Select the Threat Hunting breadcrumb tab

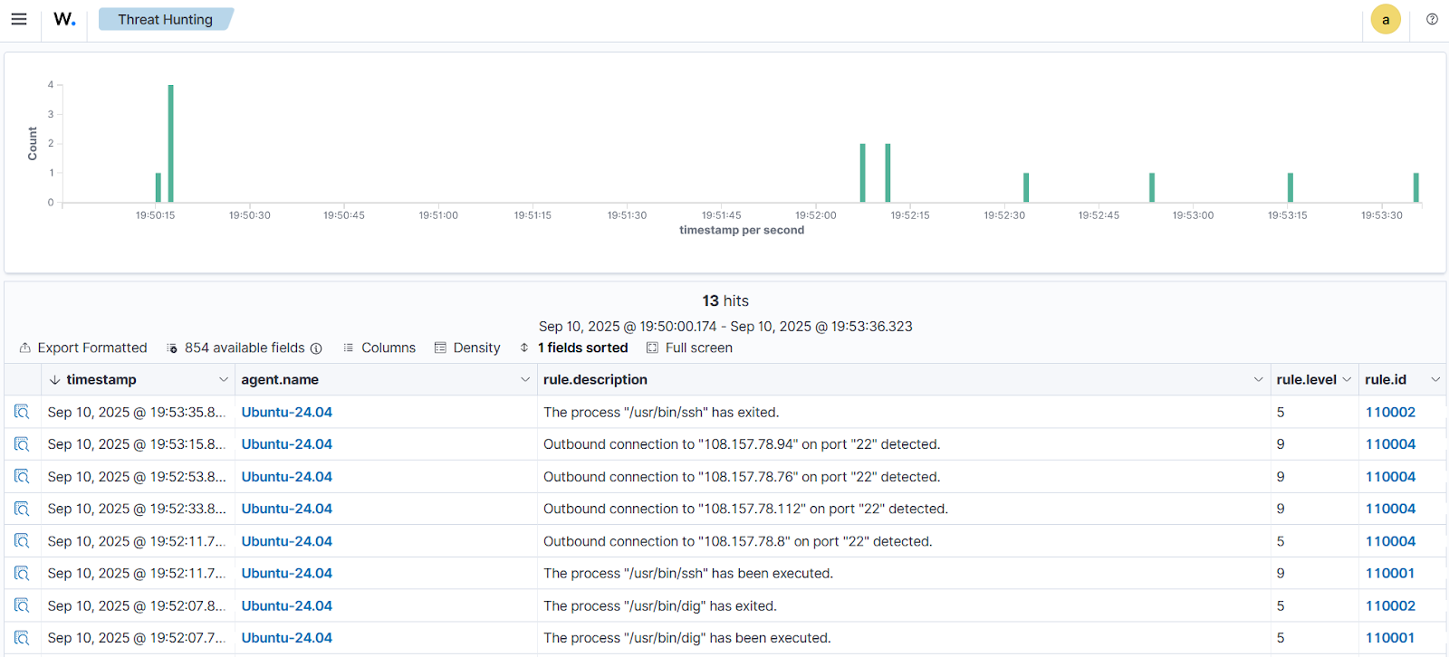coord(165,19)
